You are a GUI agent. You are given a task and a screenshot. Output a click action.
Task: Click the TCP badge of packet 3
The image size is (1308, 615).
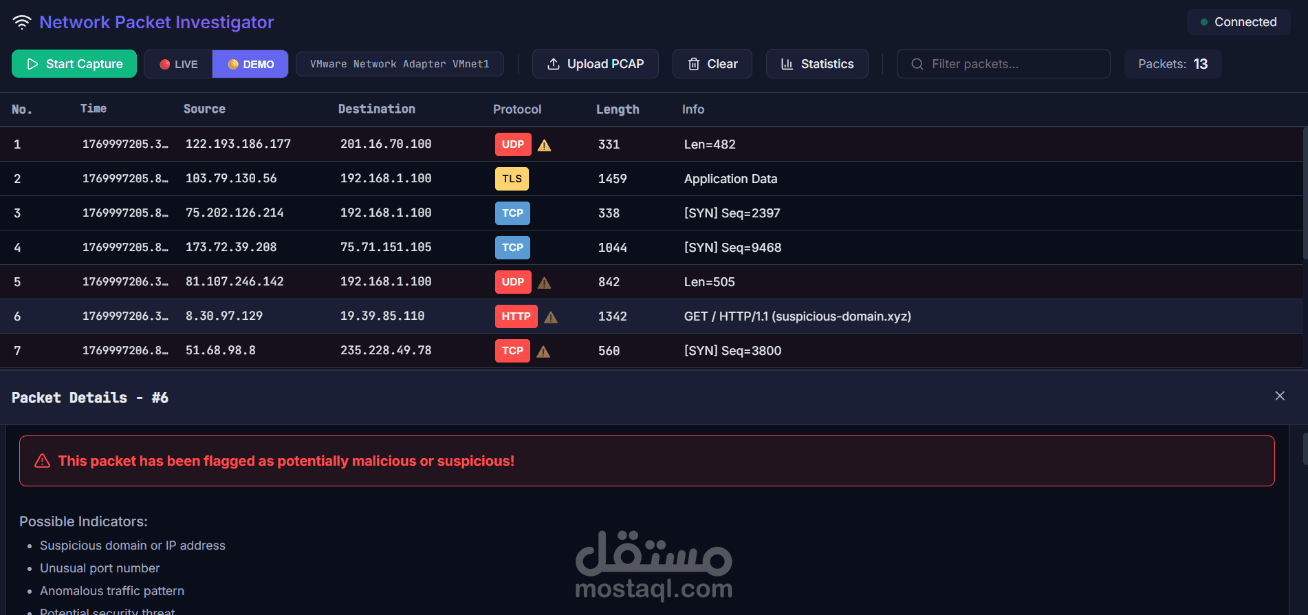(512, 213)
